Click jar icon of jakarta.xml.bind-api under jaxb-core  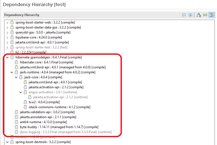(25, 82)
